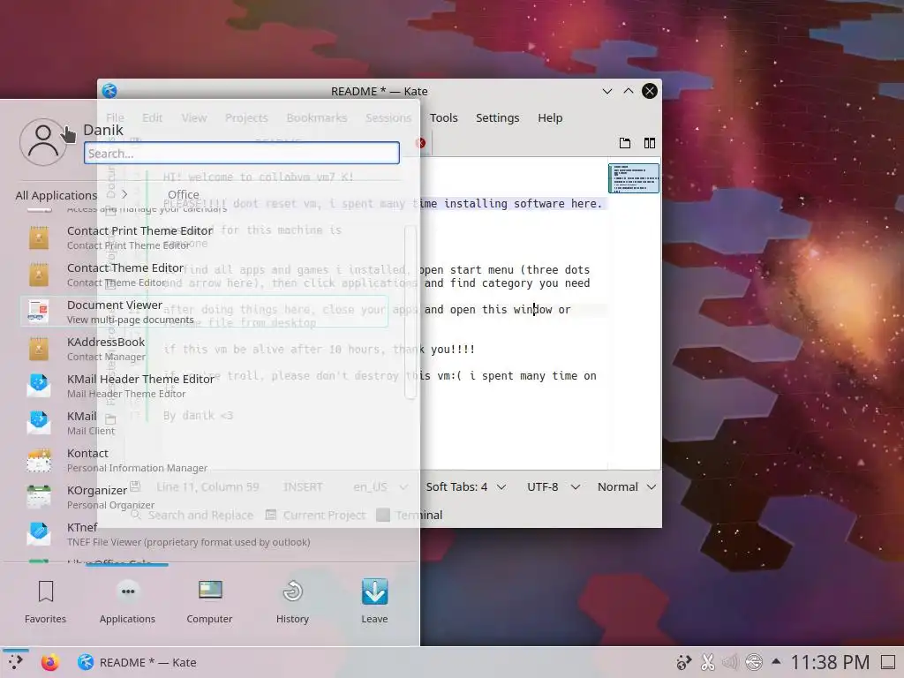
Task: Change the UTF-8 encoding dropdown
Action: click(x=554, y=486)
